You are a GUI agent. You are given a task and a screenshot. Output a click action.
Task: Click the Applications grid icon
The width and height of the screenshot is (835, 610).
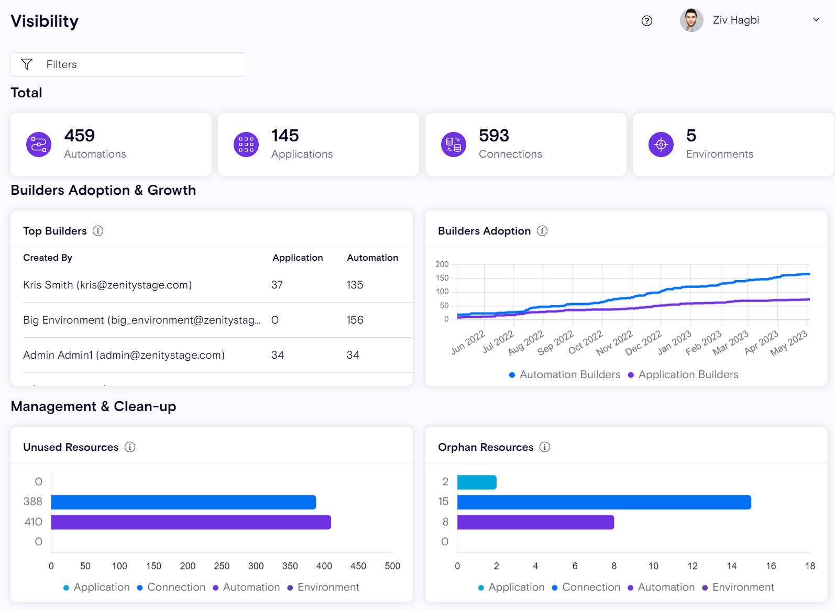click(246, 145)
